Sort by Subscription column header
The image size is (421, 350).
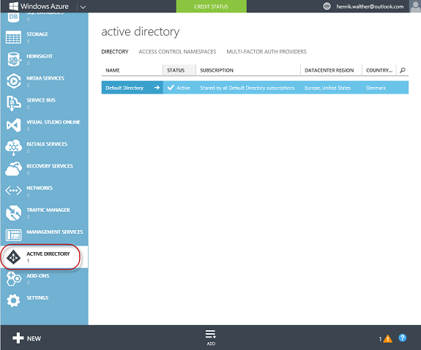tap(248, 70)
